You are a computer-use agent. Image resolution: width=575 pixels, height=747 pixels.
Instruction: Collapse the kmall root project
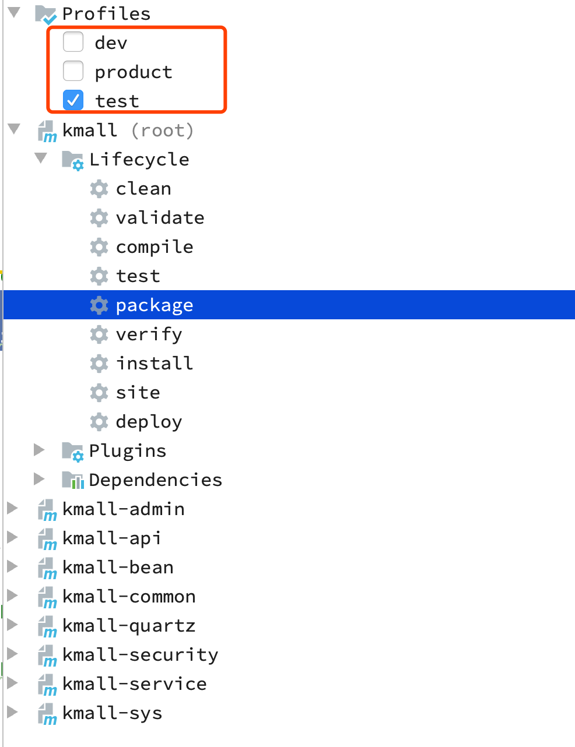pyautogui.click(x=14, y=129)
